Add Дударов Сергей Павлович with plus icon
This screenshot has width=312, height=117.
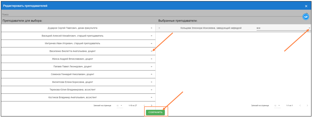151,28
